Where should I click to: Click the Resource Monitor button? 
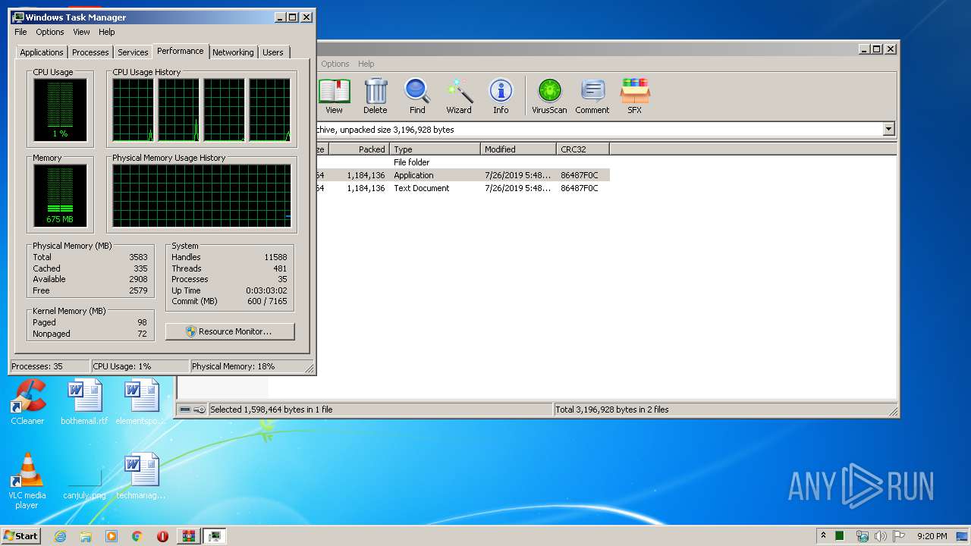pyautogui.click(x=230, y=331)
